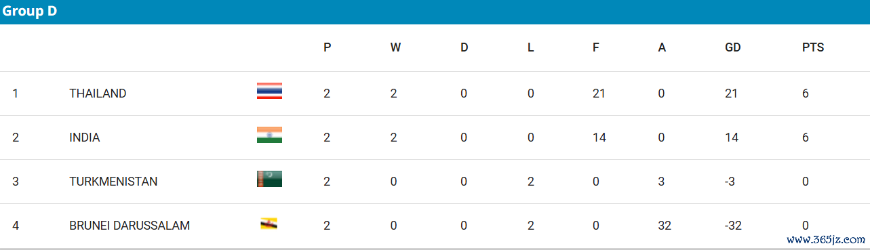Click the Turkmenistan flag icon

[x=269, y=179]
